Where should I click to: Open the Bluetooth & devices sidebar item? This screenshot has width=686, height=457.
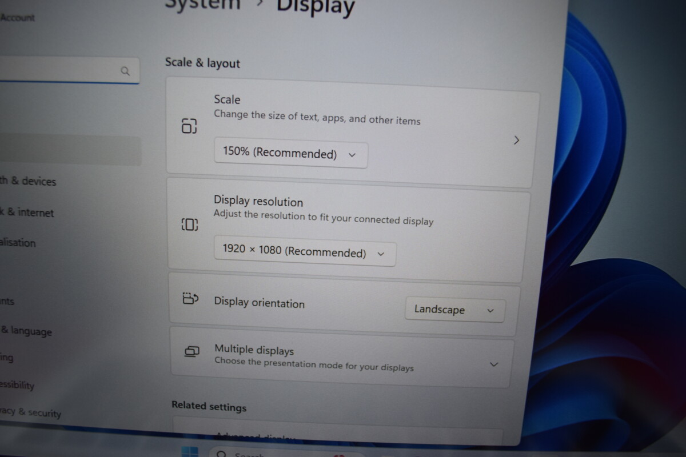(28, 181)
